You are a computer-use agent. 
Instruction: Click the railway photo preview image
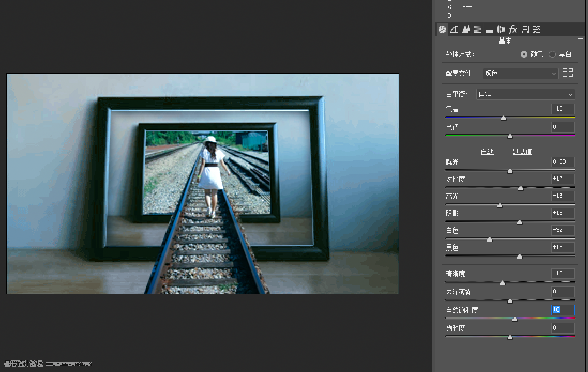pos(203,184)
